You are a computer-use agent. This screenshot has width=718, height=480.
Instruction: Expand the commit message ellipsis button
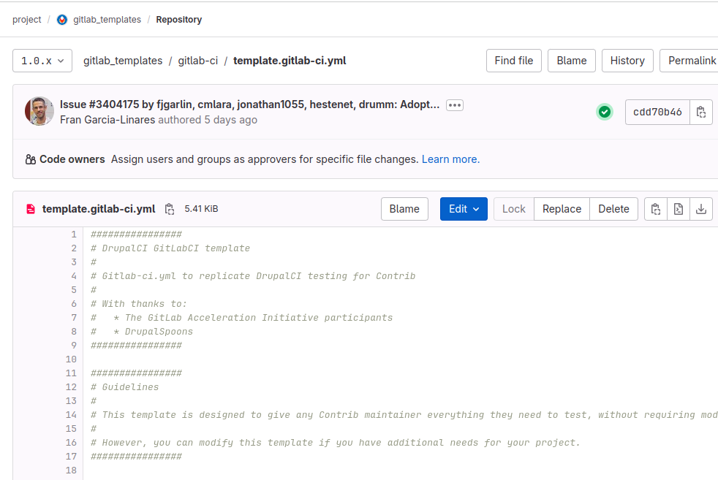click(x=455, y=105)
